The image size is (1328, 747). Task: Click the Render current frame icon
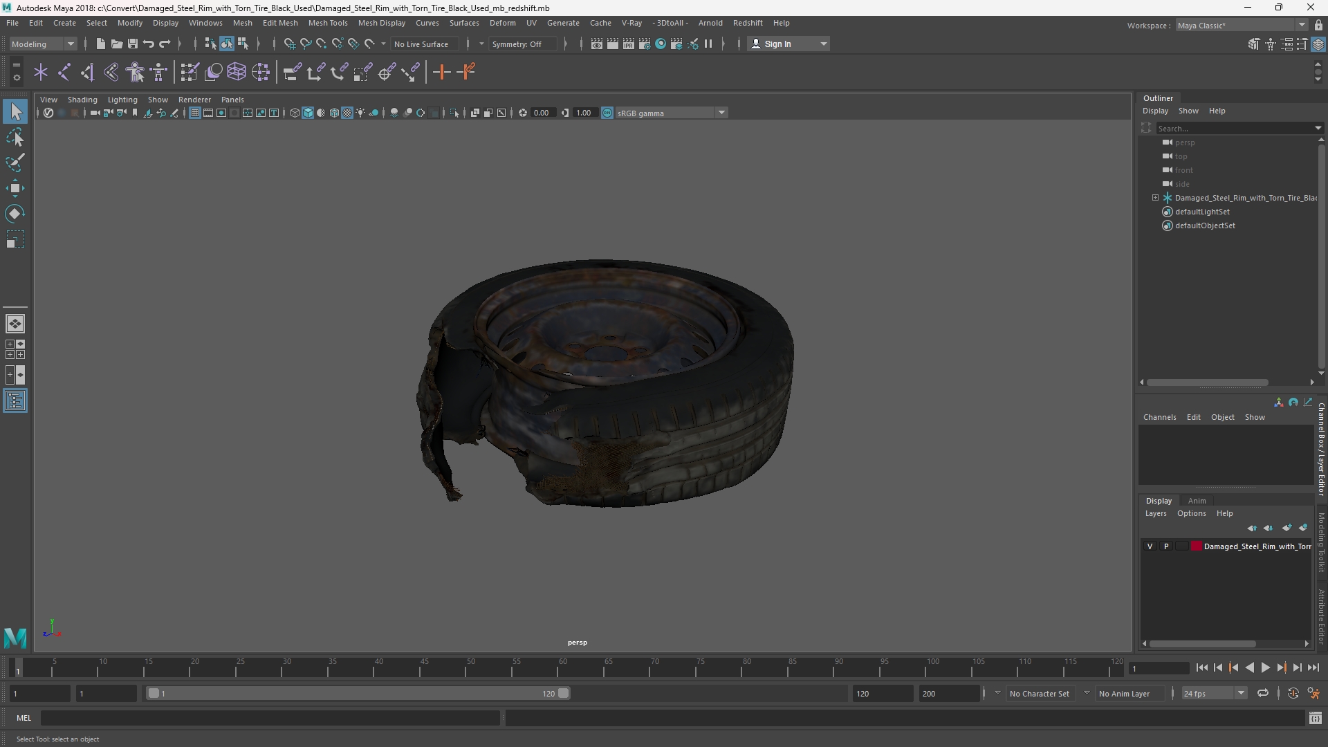613,44
